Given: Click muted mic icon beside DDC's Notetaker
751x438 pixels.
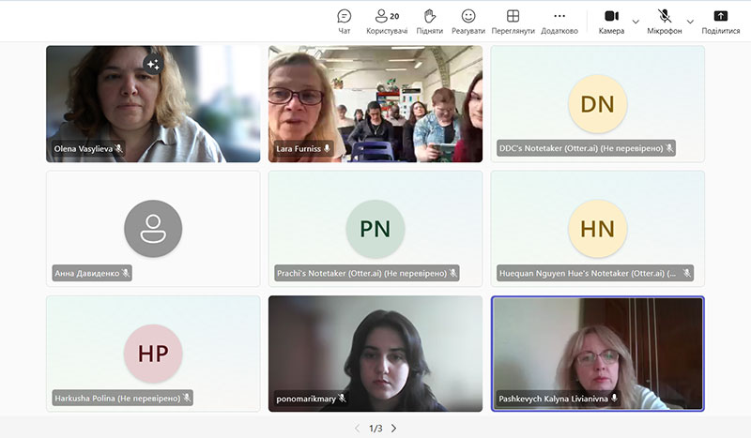Looking at the screenshot, I should (x=669, y=148).
